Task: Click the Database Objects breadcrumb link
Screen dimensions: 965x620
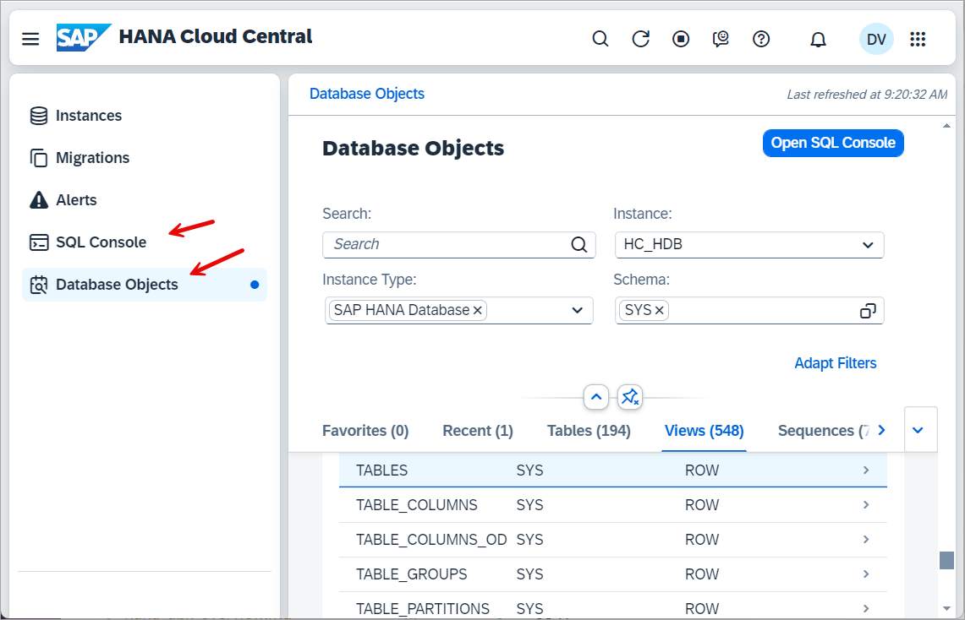Action: coord(367,94)
